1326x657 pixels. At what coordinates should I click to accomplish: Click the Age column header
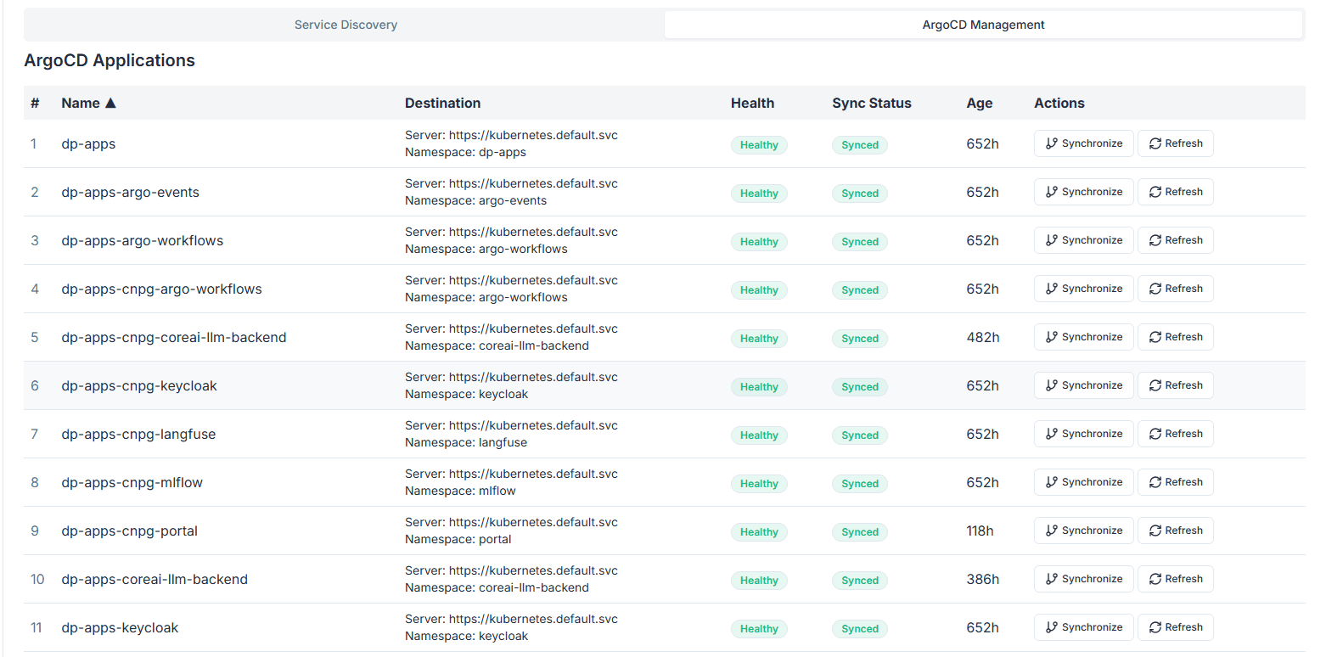979,103
